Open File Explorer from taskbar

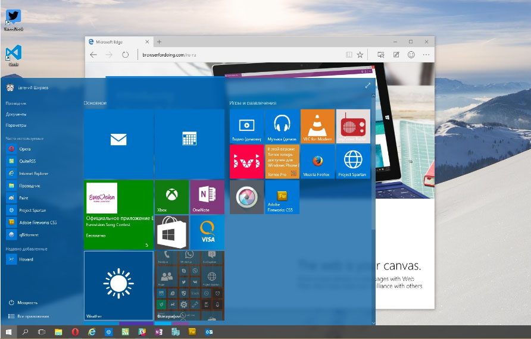pos(58,332)
